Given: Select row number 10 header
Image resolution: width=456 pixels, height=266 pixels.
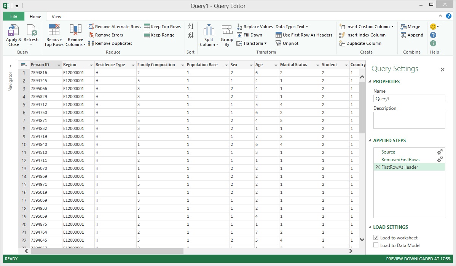Looking at the screenshot, I should click(24, 145).
